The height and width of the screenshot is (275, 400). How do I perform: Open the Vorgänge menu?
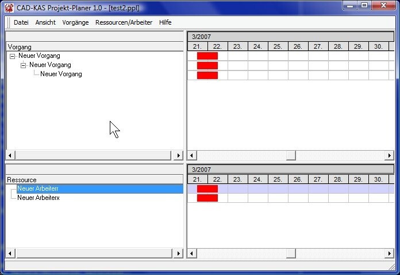[x=75, y=22]
